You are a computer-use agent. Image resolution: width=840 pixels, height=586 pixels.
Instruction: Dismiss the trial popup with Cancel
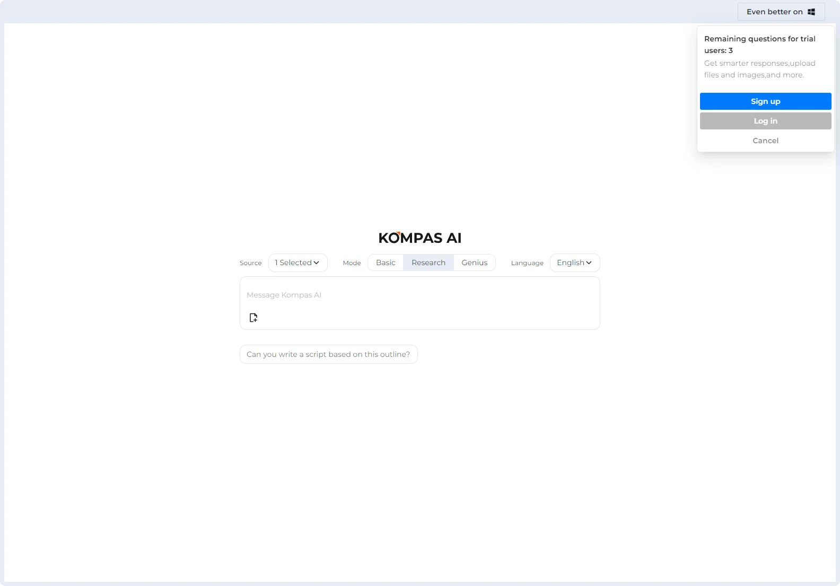click(x=765, y=141)
